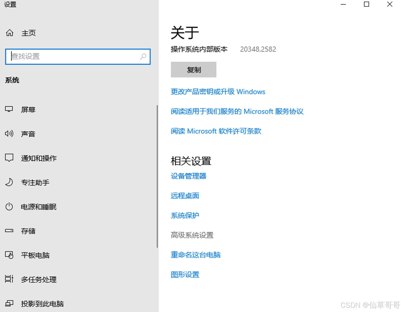This screenshot has height=312, width=401.
Task: Open Microsoft 软件许可条款 link
Action: click(x=216, y=131)
